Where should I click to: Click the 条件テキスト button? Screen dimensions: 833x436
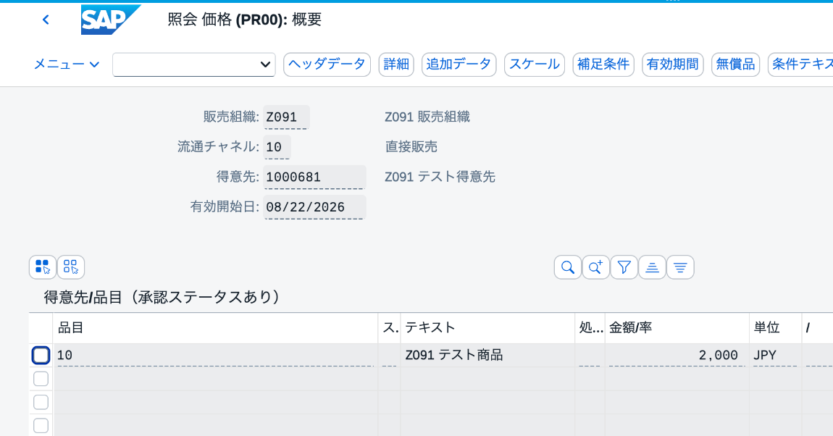(800, 64)
